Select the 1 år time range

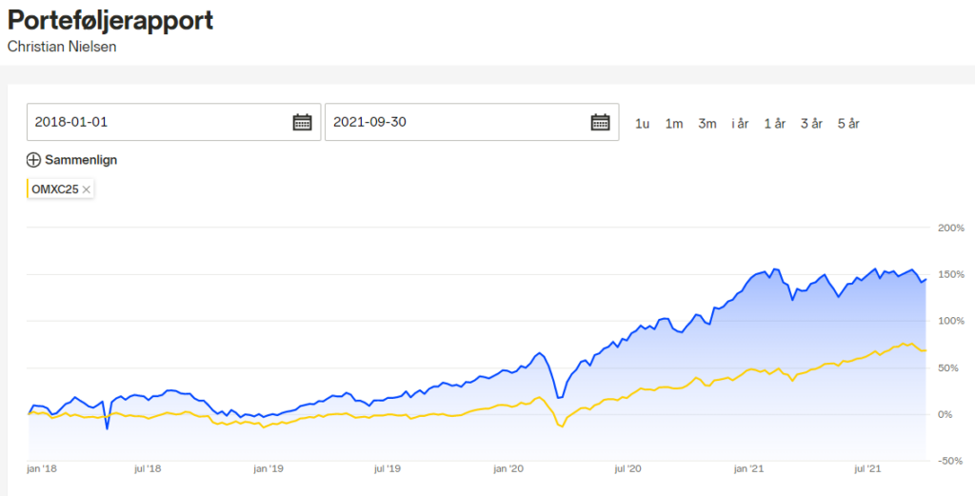775,124
